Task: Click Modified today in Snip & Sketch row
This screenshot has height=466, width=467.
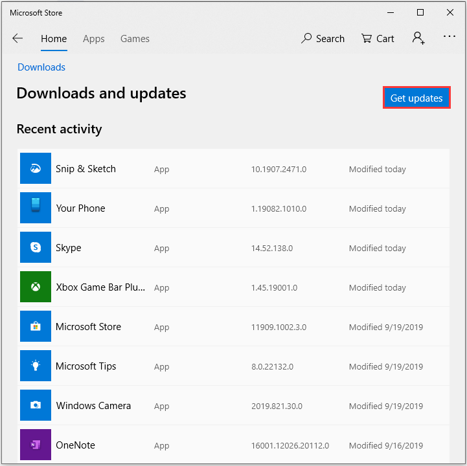Action: [x=378, y=170]
